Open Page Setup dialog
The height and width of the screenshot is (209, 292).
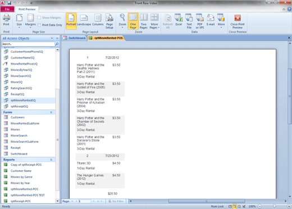click(x=109, y=21)
